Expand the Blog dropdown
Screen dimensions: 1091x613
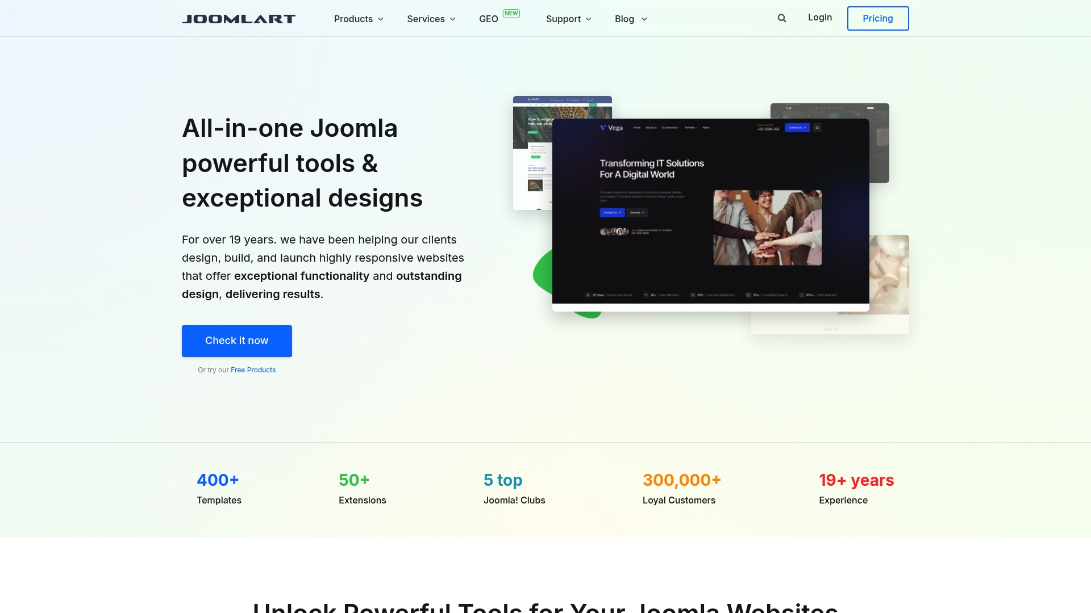(x=630, y=19)
